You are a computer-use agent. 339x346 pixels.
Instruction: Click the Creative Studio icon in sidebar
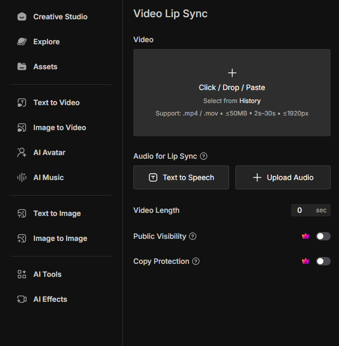pos(22,17)
